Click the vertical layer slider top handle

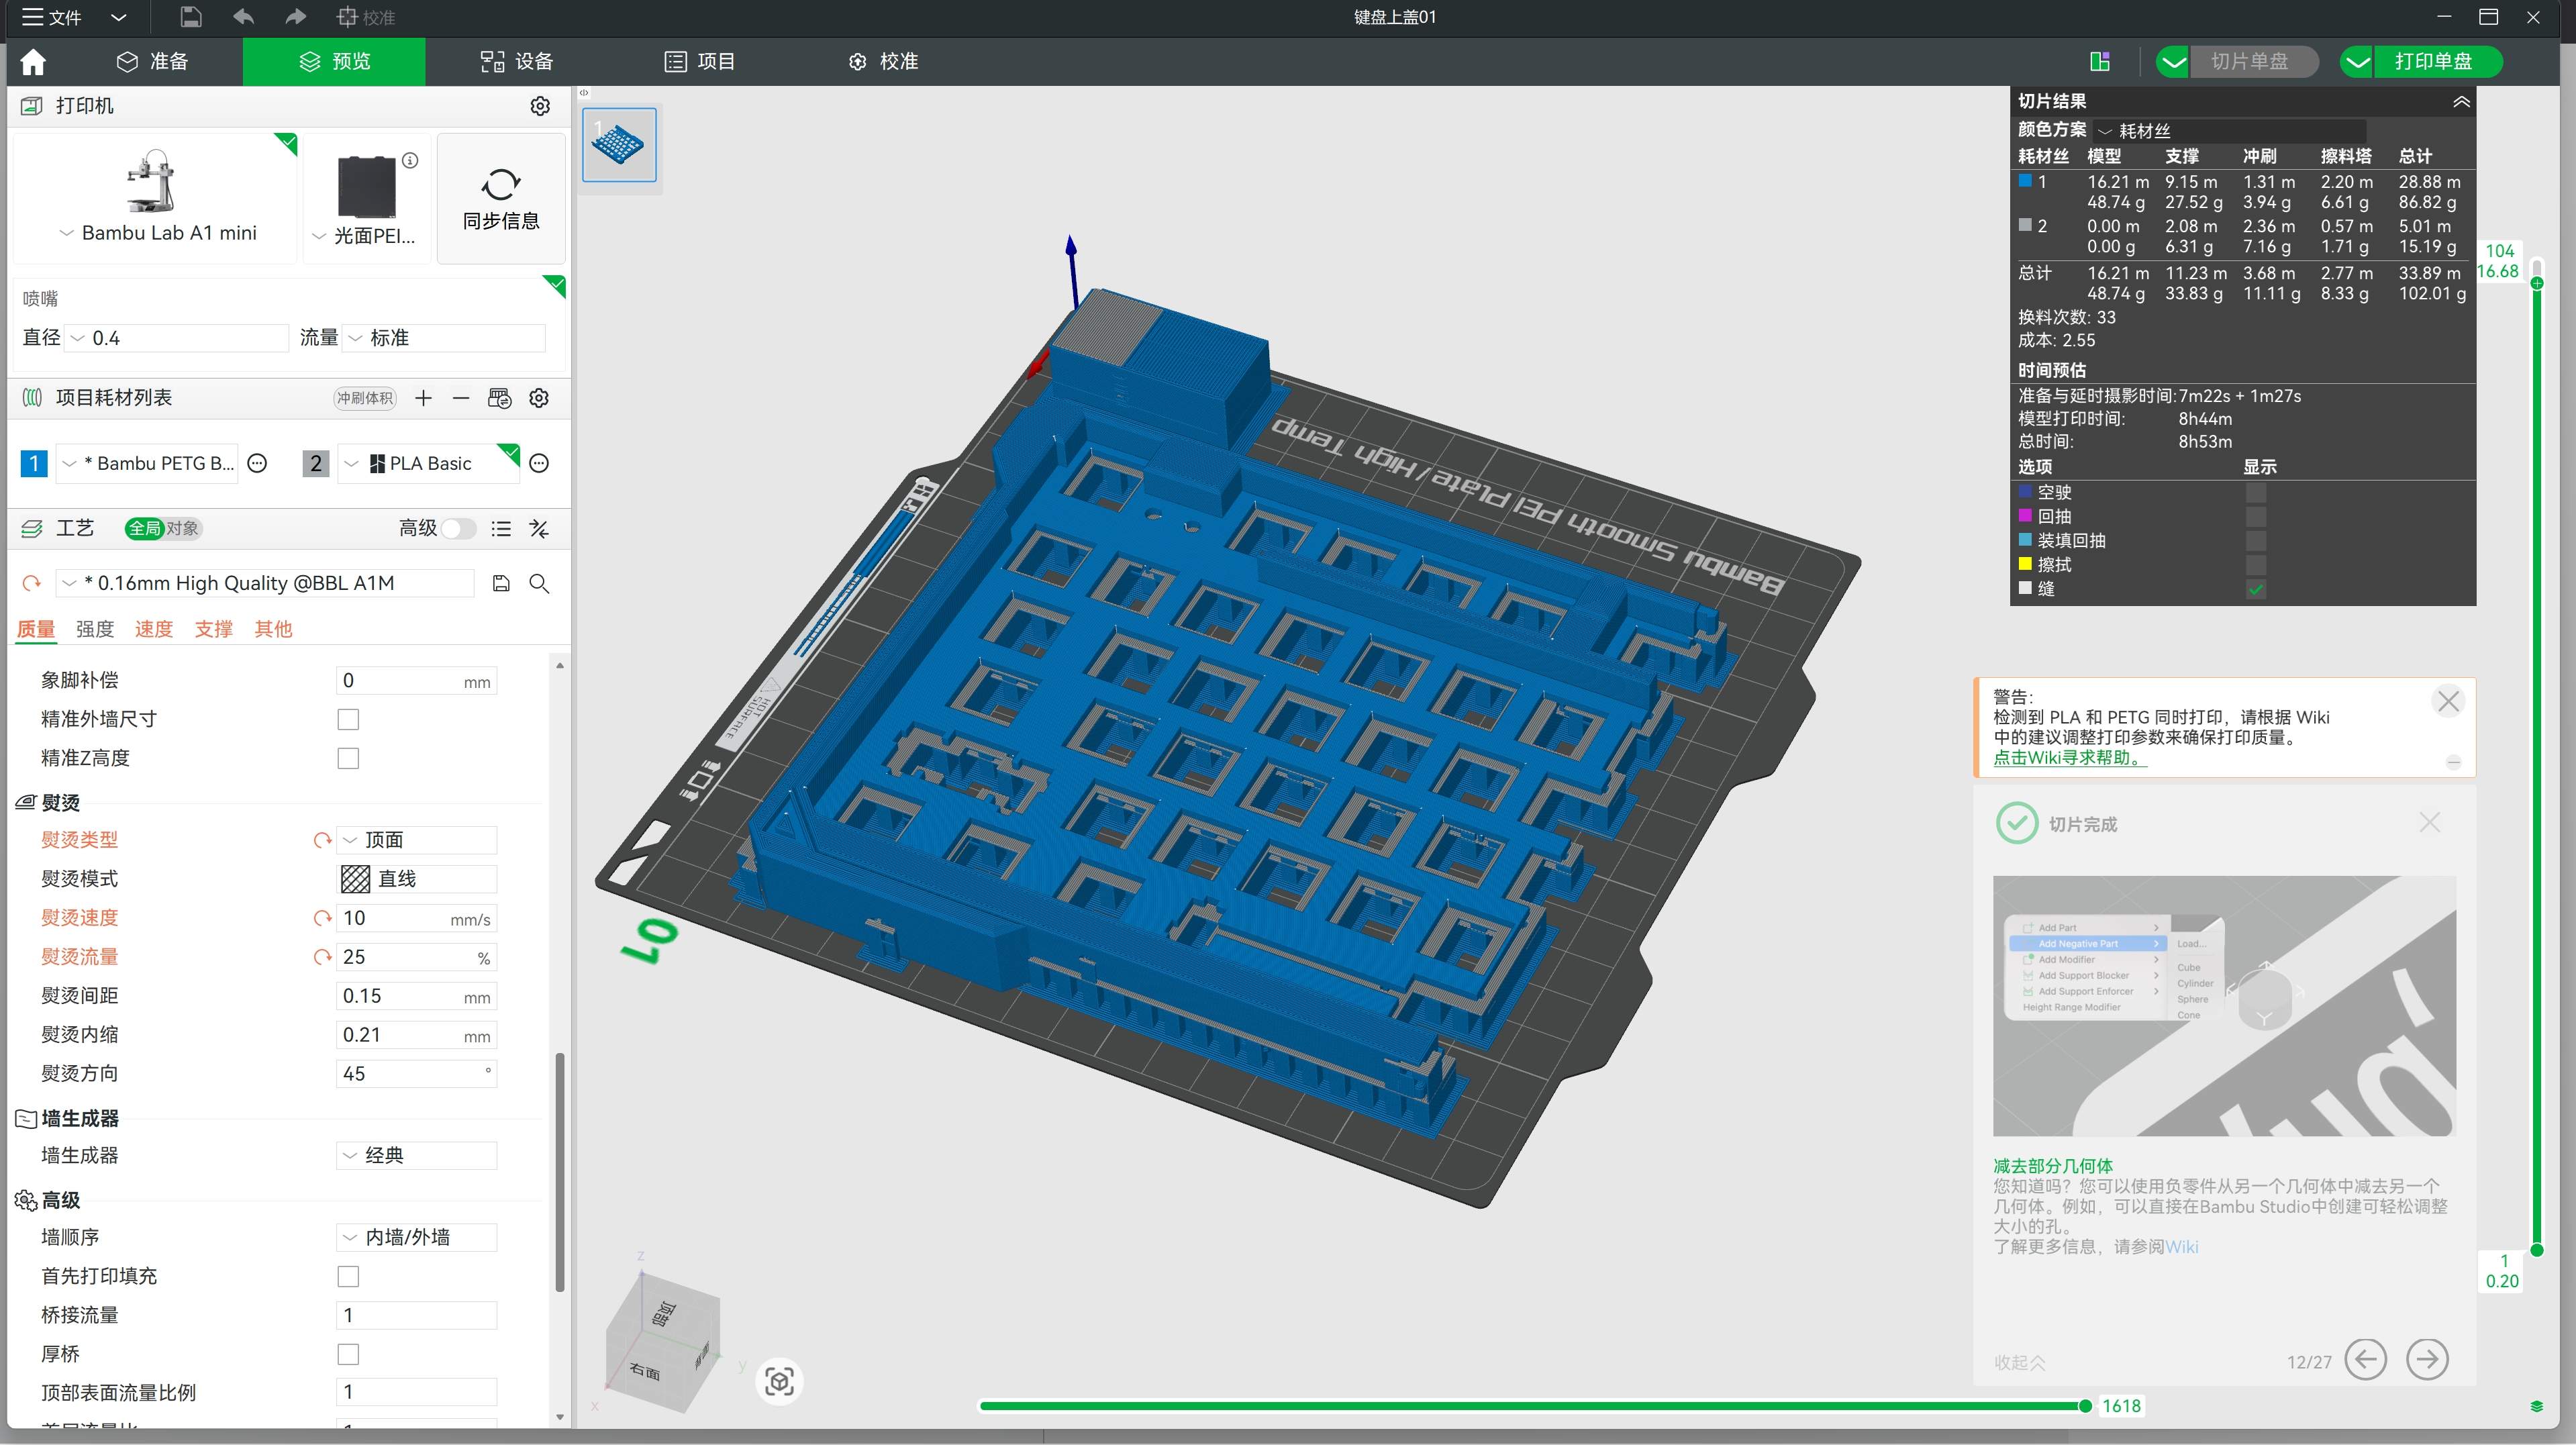(x=2537, y=283)
